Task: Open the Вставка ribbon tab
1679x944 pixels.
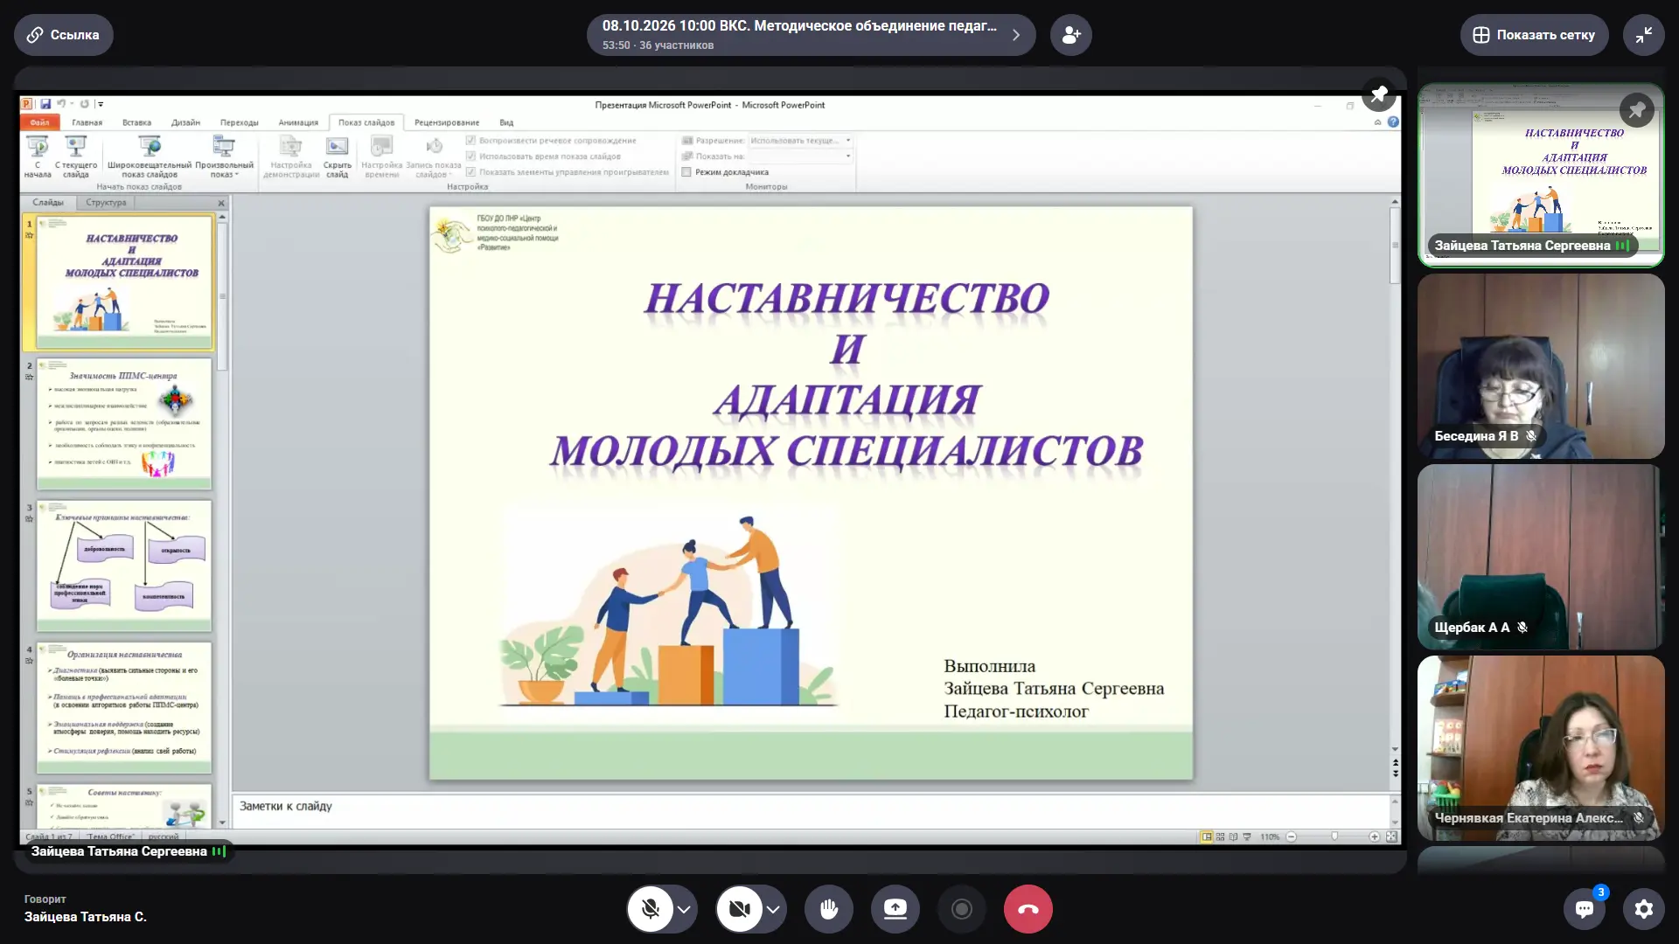Action: (136, 122)
